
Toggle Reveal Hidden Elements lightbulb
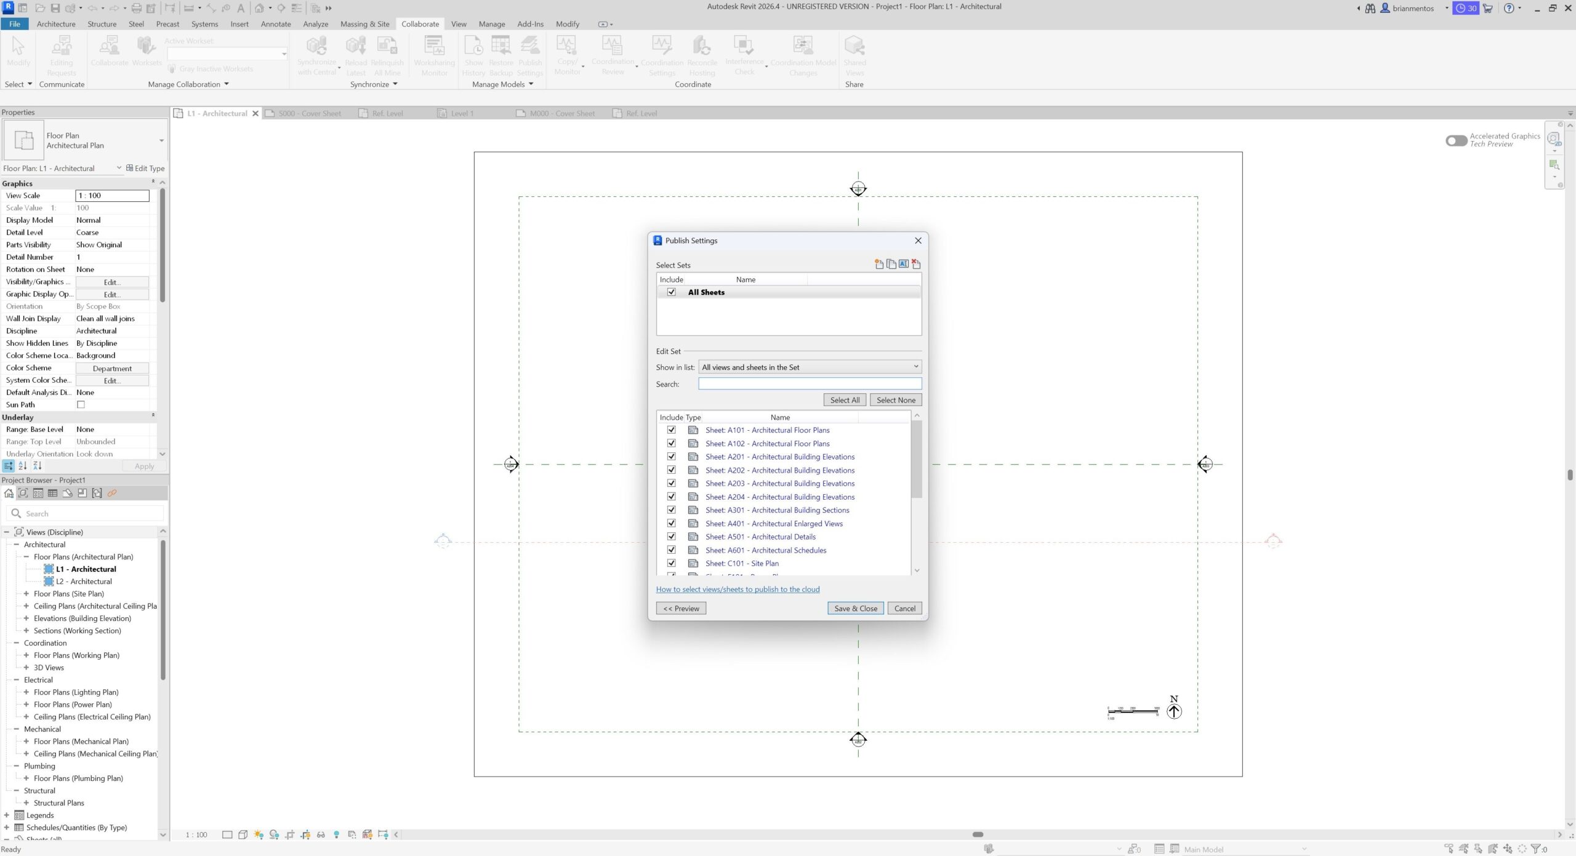[337, 835]
